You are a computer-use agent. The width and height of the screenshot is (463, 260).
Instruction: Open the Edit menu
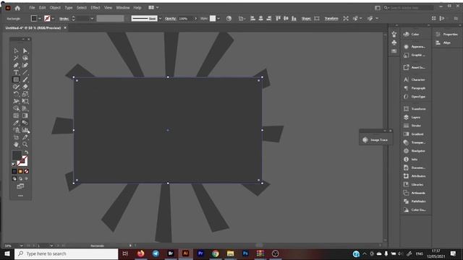[x=43, y=8]
